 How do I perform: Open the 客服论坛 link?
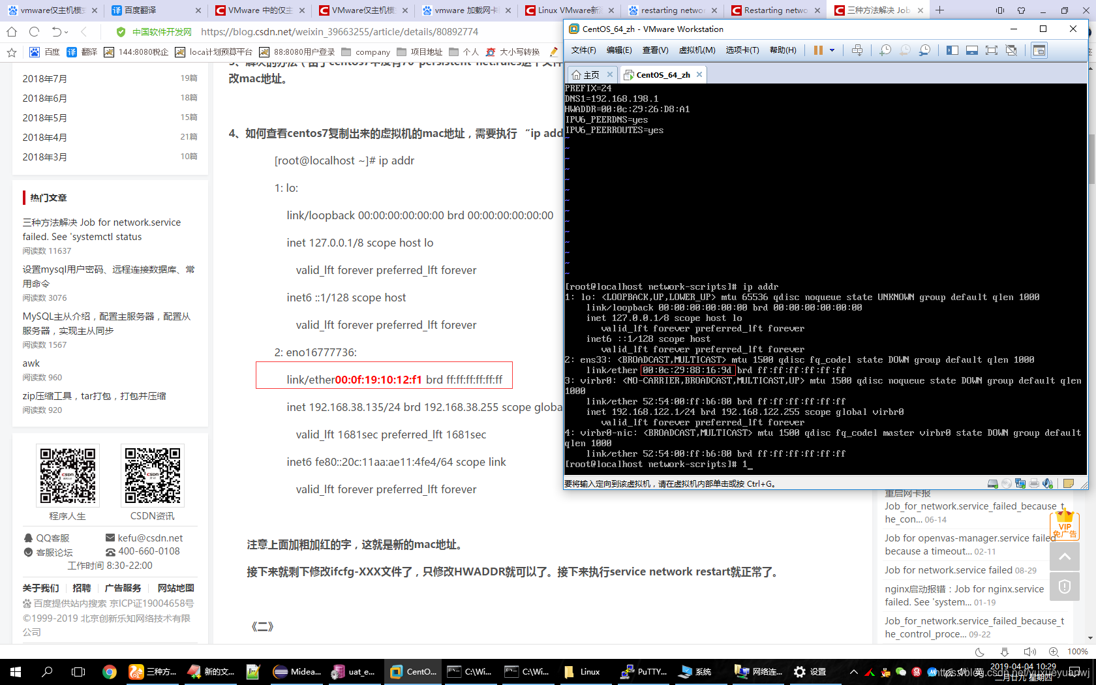click(x=48, y=553)
